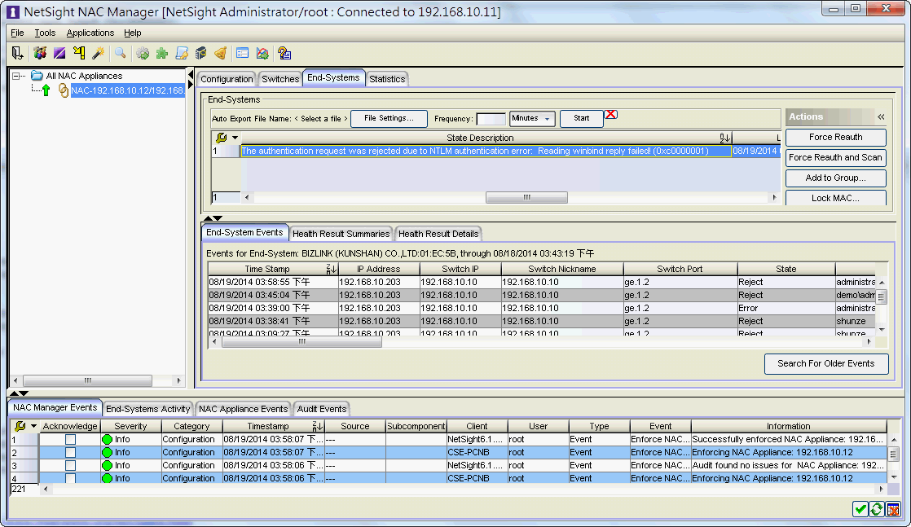This screenshot has height=527, width=911.
Task: Click the clear events red X icon
Action: 893,510
